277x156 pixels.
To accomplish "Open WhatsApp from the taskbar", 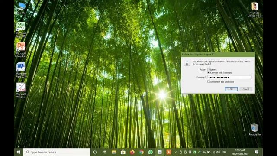I will [x=151, y=152].
